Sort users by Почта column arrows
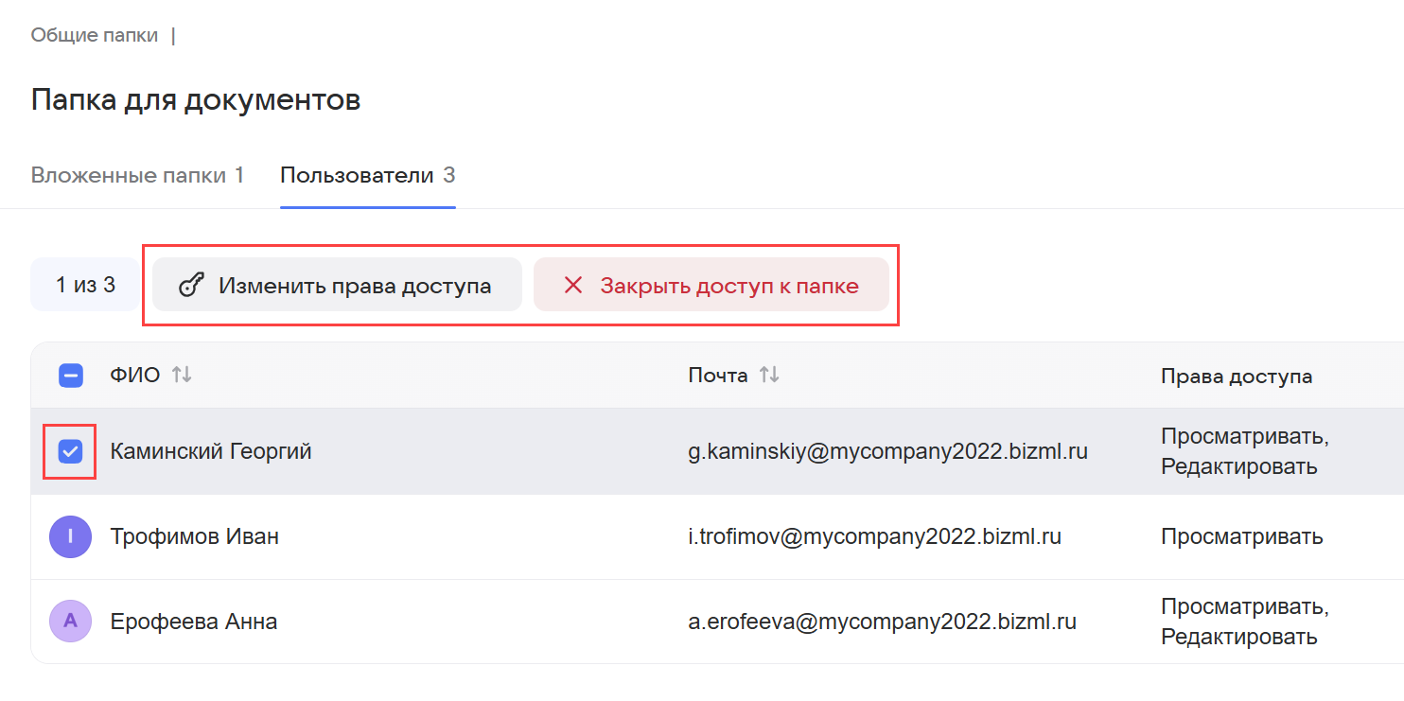Viewport: 1404px width, 701px height. (x=769, y=376)
